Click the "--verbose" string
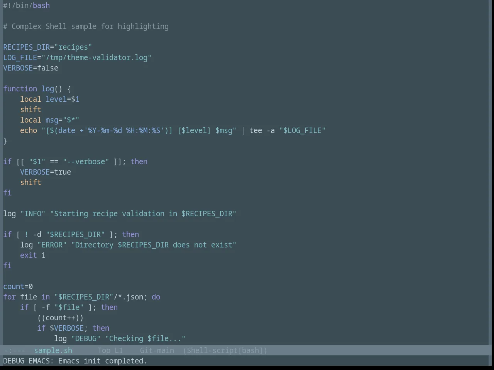494x370 pixels. tap(86, 161)
